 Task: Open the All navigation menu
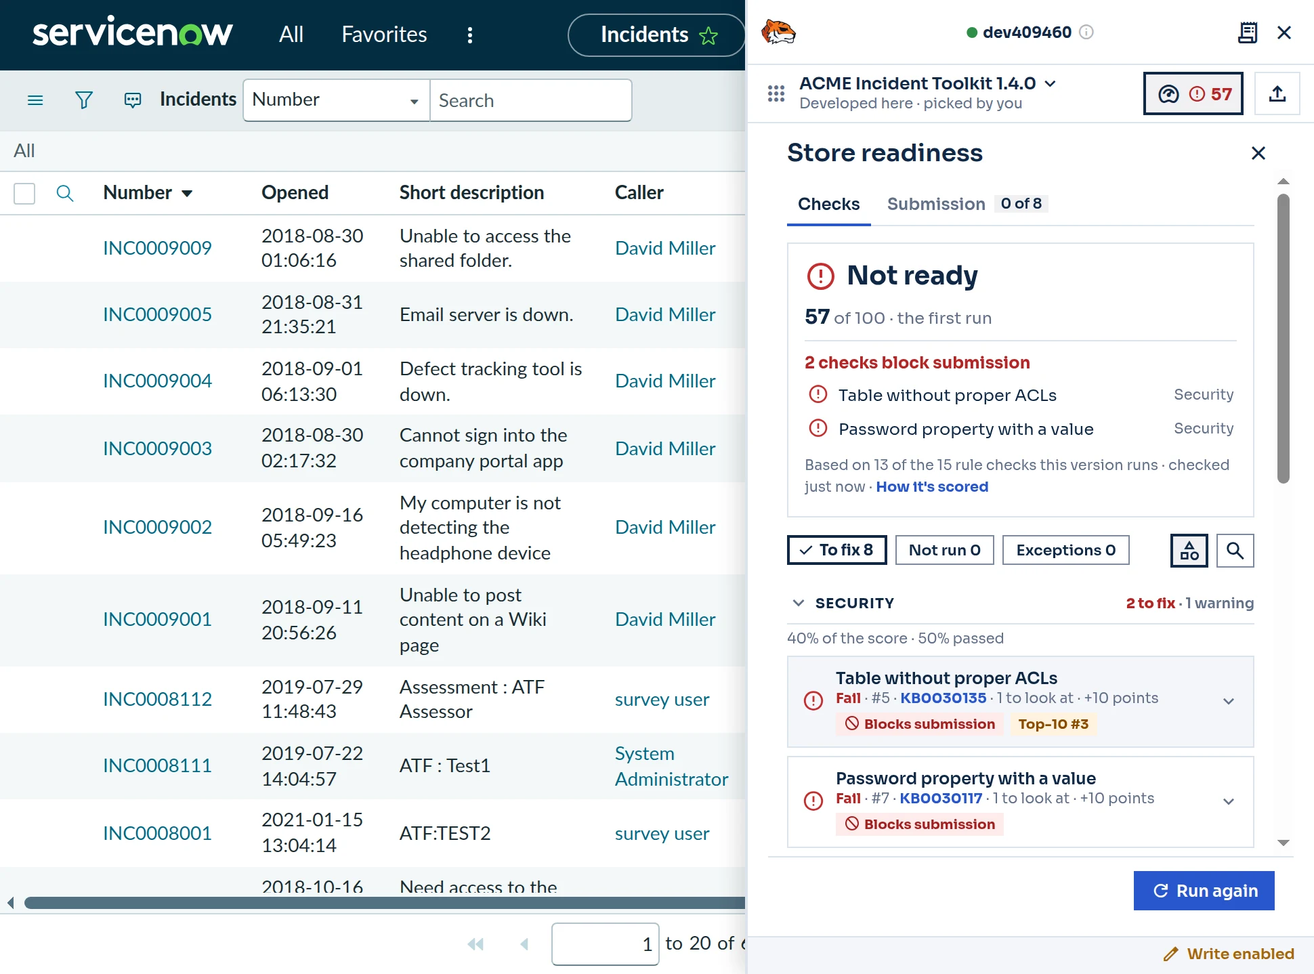[x=291, y=35]
